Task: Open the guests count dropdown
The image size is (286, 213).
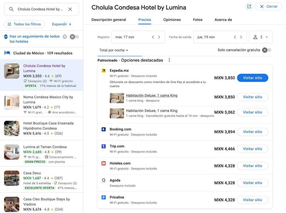Action: [260, 37]
